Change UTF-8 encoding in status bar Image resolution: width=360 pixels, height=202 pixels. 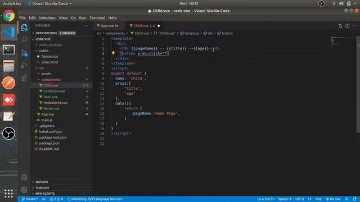(300, 199)
